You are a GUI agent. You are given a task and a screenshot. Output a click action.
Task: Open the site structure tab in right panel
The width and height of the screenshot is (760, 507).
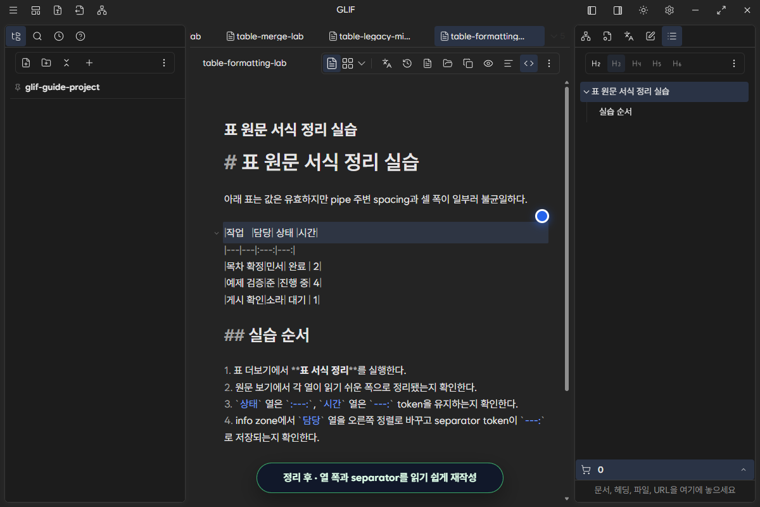pos(586,36)
